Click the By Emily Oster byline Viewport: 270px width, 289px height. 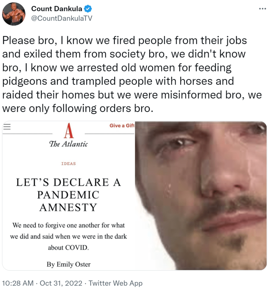pos(69,264)
